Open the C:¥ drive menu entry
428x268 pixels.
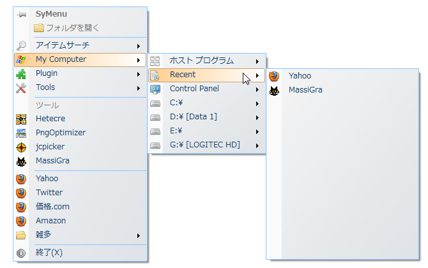pos(207,103)
